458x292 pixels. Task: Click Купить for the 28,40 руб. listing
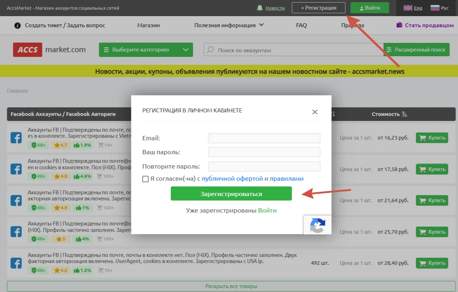[432, 263]
